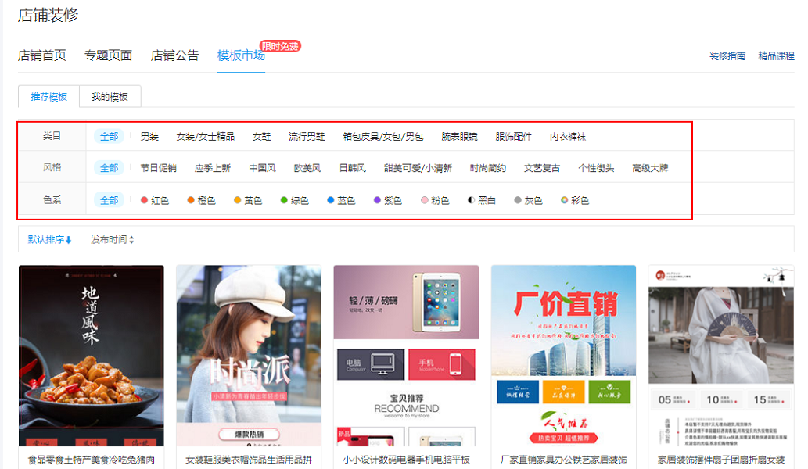Open the 装修指南 link

pyautogui.click(x=727, y=56)
